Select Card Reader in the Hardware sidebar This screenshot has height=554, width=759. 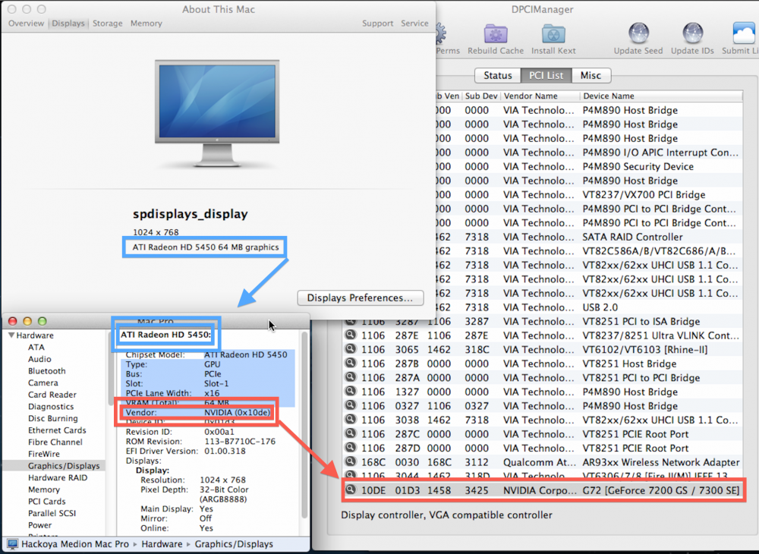[52, 395]
